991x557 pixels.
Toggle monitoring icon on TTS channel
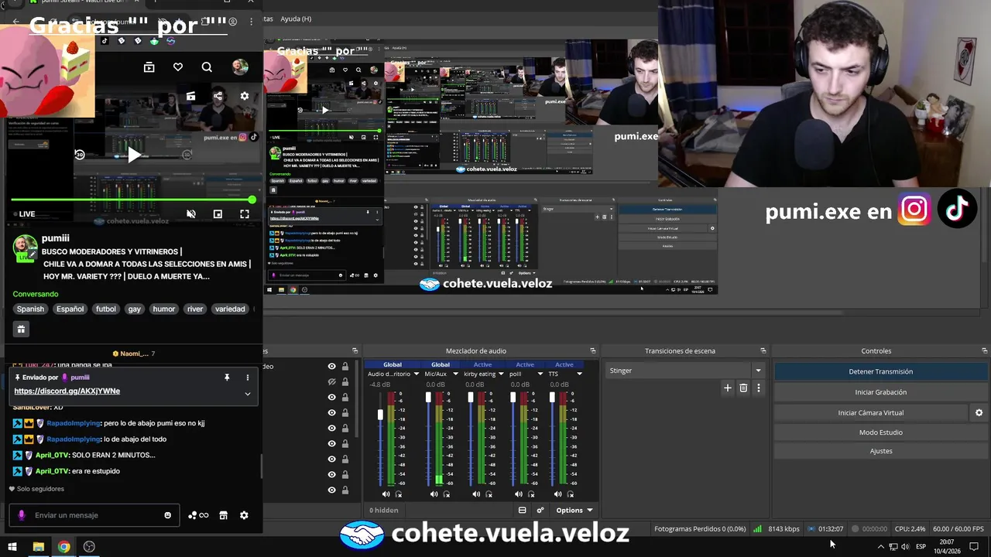(571, 494)
